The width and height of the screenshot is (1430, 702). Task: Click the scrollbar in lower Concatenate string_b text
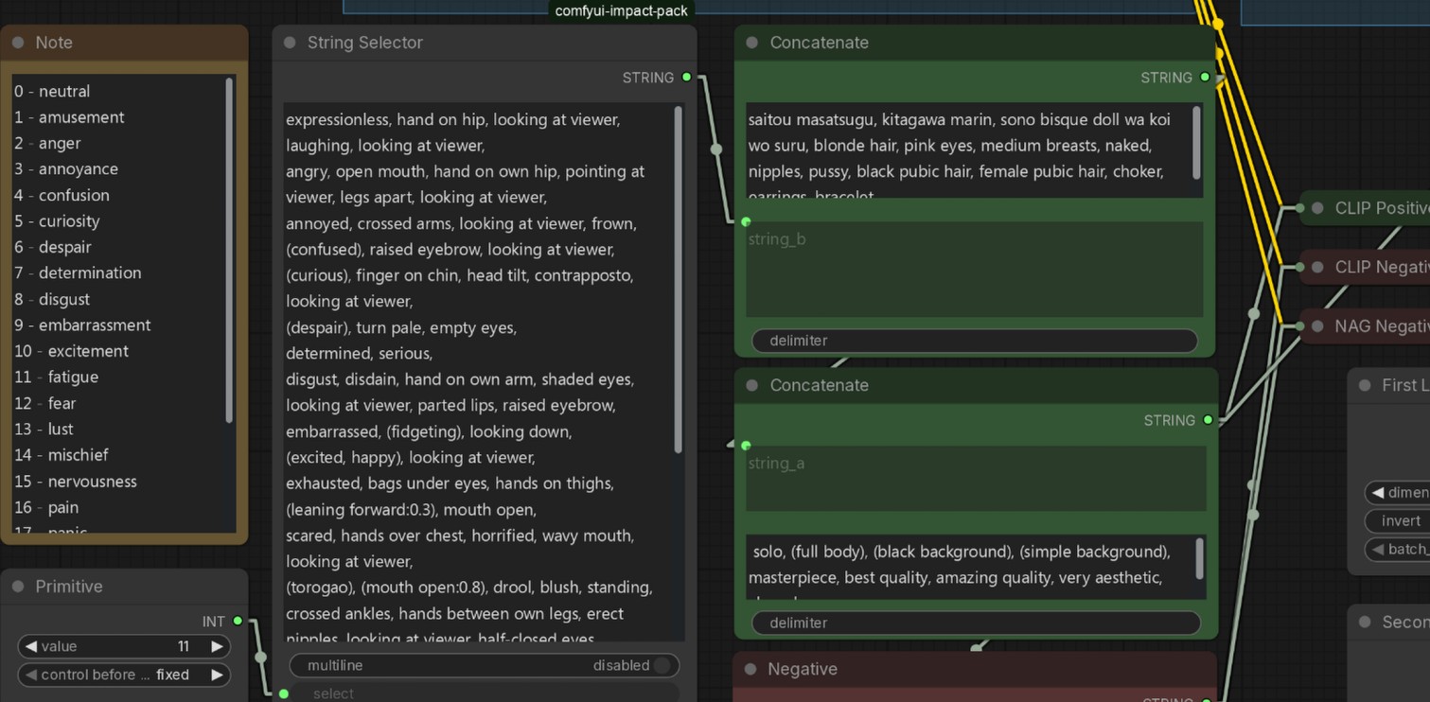coord(1200,558)
